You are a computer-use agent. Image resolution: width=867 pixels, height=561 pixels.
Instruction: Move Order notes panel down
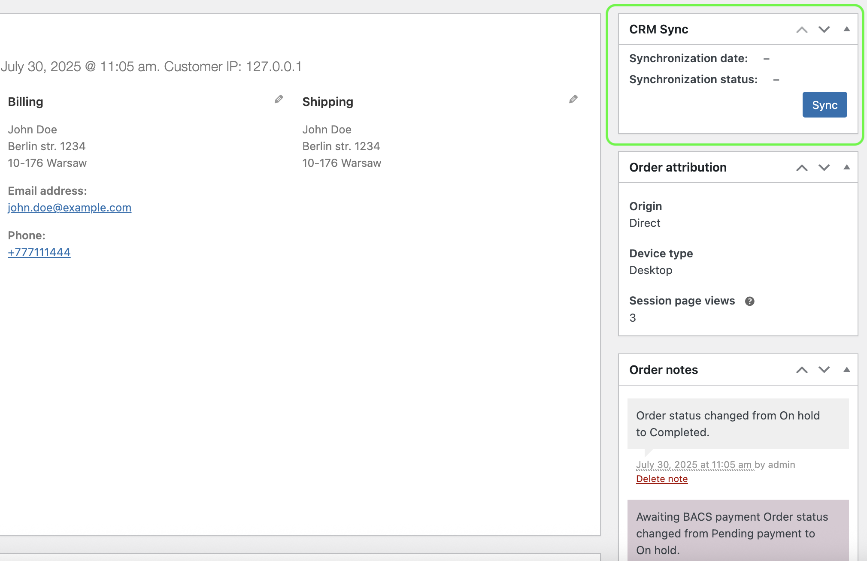pos(824,370)
